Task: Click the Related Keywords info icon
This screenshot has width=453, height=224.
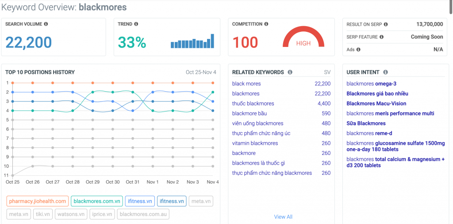Action: coord(290,72)
